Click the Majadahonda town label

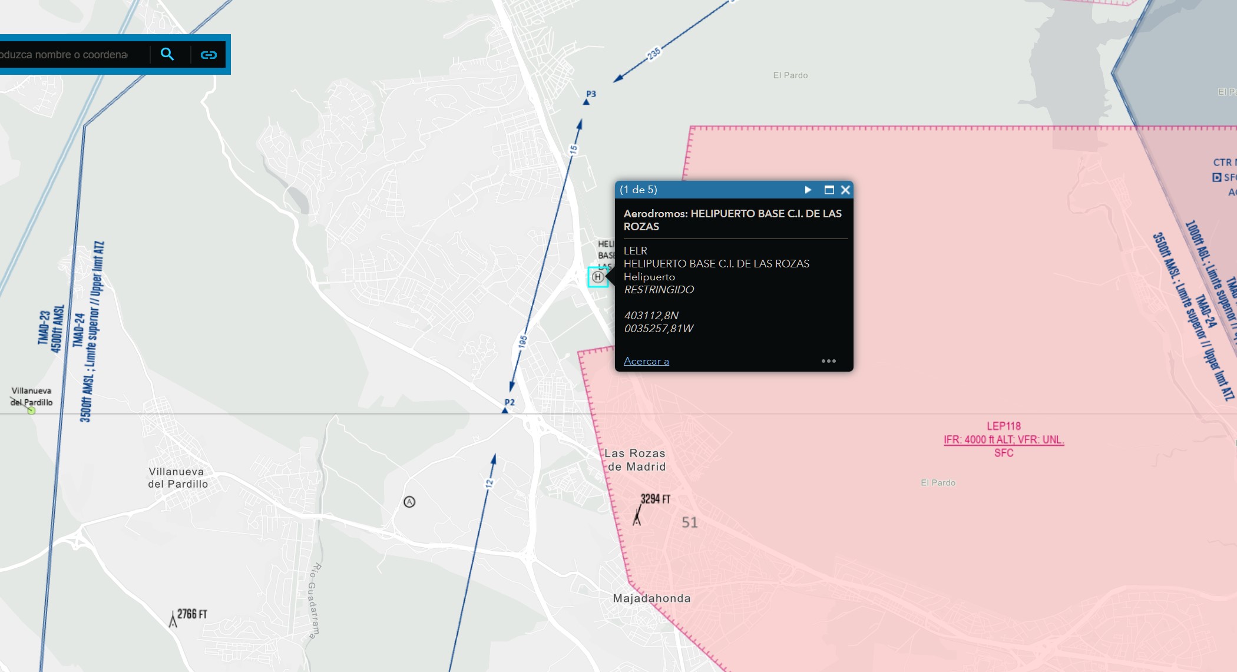click(x=651, y=598)
